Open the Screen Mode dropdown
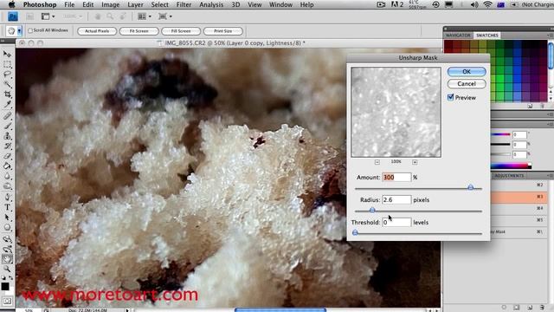 pyautogui.click(x=165, y=16)
